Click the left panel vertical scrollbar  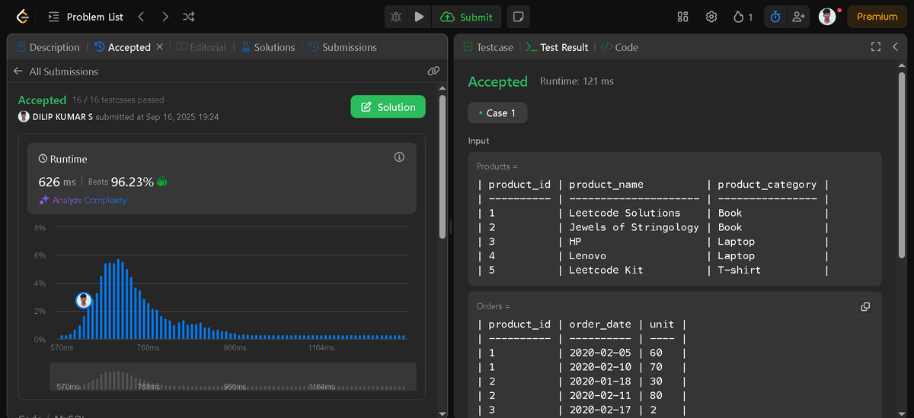443,166
